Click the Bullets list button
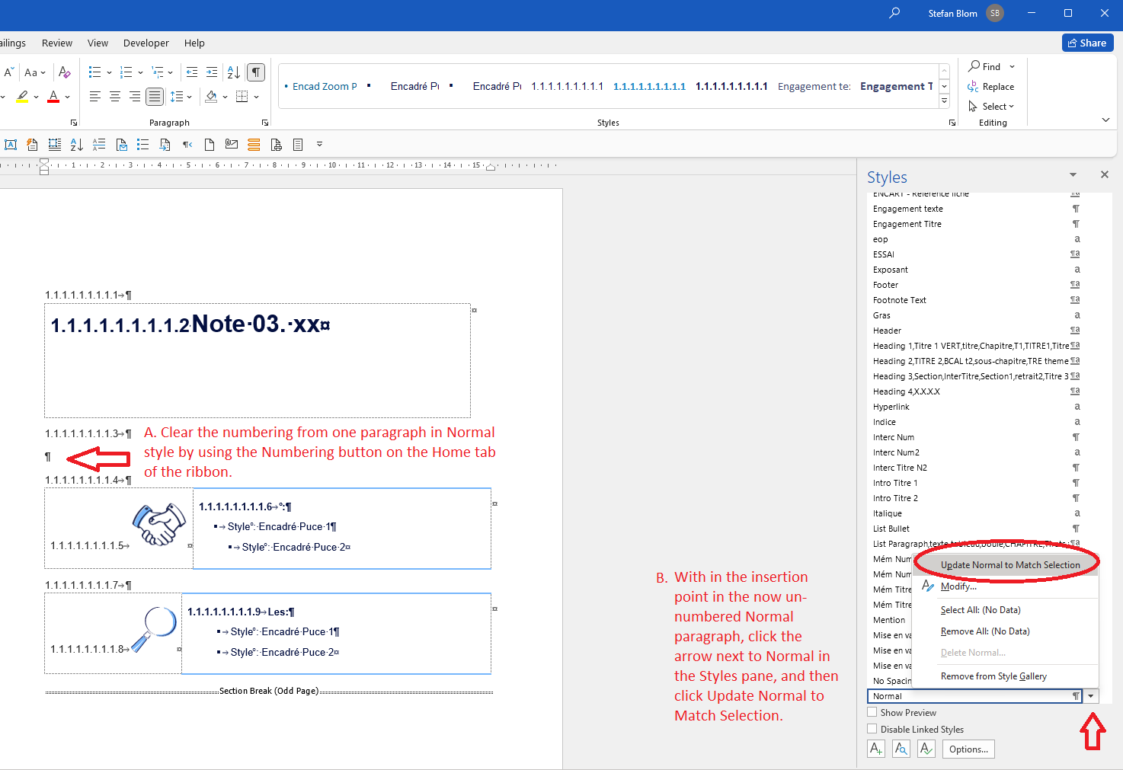Viewport: 1123px width, 770px height. tap(94, 72)
